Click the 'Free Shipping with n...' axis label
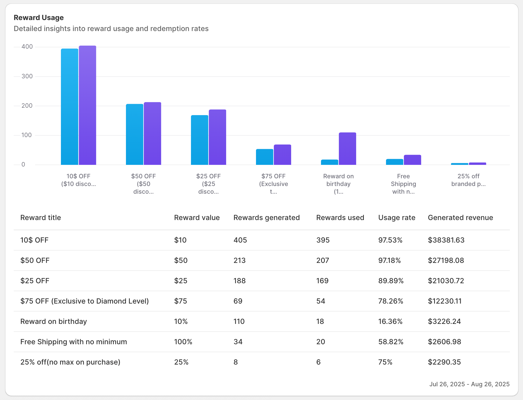Viewport: 523px width, 400px height. [404, 184]
